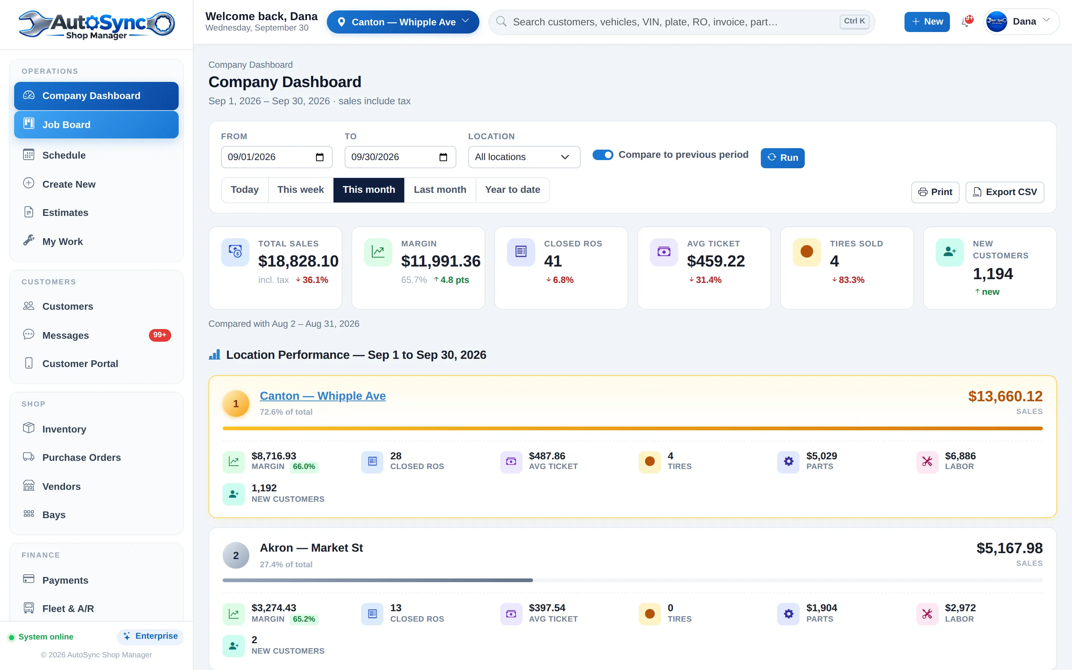The image size is (1072, 670).
Task: Open Job Board in the sidebar
Action: pyautogui.click(x=96, y=125)
